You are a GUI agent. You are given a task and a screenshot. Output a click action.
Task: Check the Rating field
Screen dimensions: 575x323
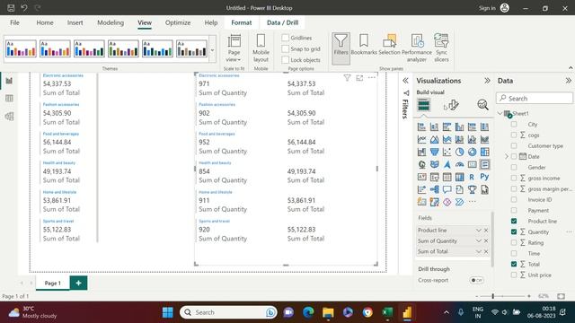(514, 242)
